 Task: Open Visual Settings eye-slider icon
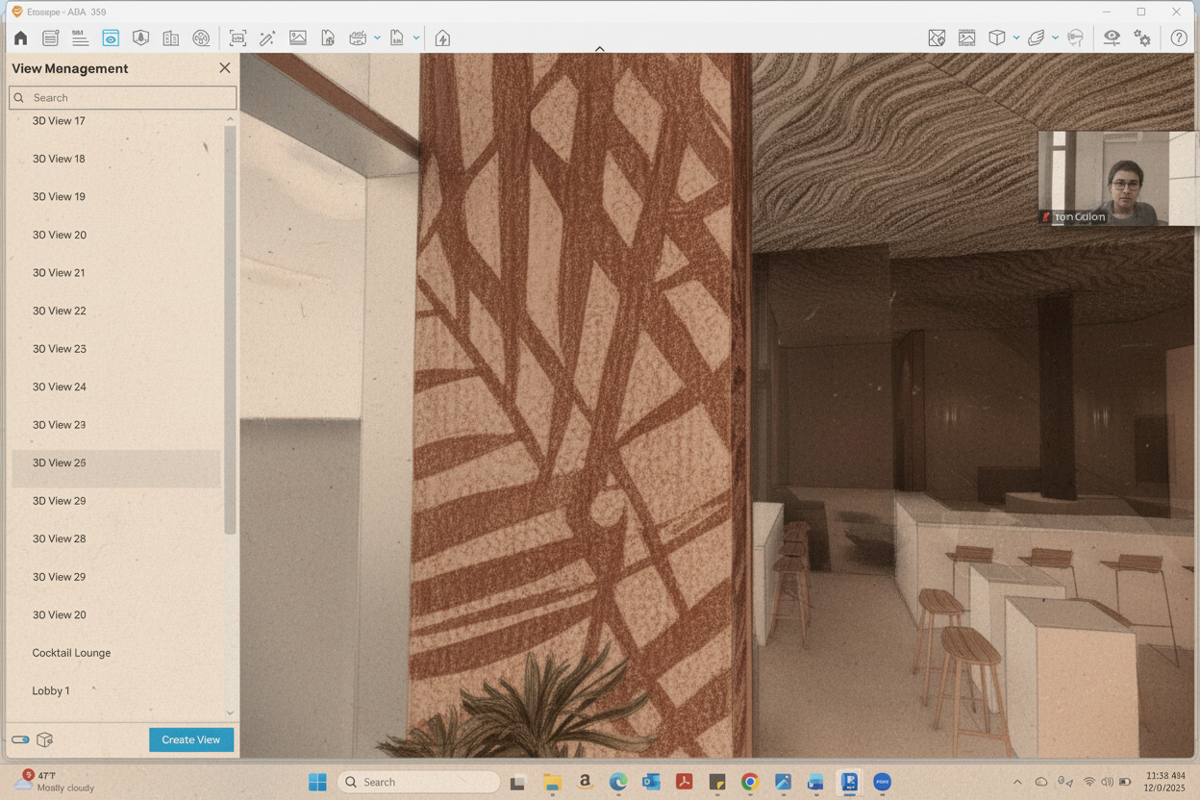[1112, 38]
